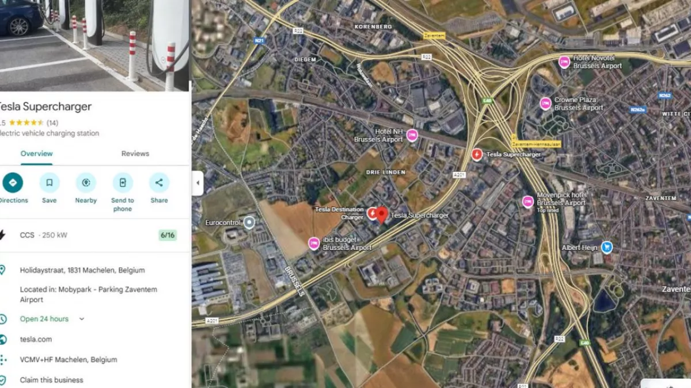The width and height of the screenshot is (691, 388).
Task: Click the Eurocontrol map marker
Action: pyautogui.click(x=249, y=222)
